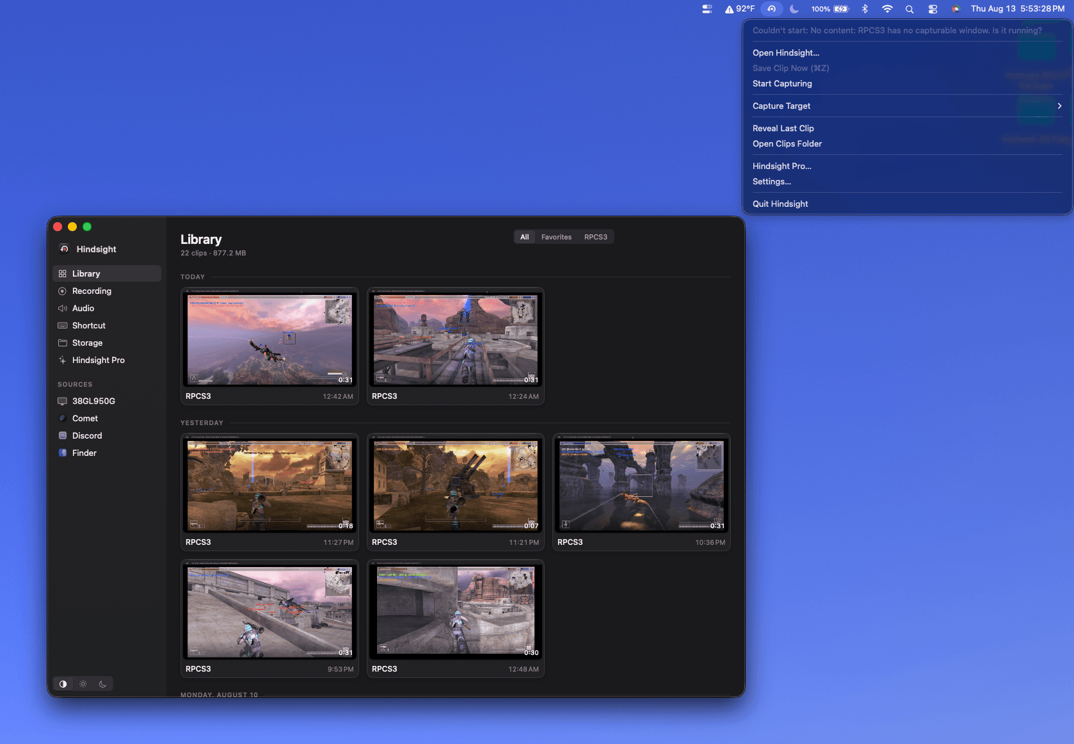
Task: Open Recording settings from the sidebar
Action: click(x=106, y=291)
